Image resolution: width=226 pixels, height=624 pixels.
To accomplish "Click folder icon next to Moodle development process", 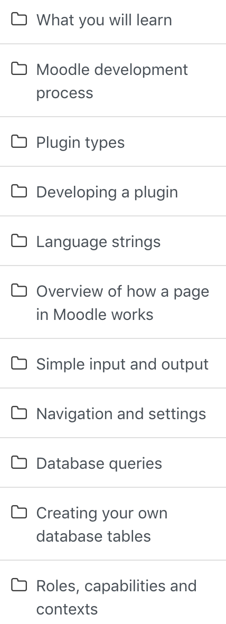I will [x=18, y=69].
